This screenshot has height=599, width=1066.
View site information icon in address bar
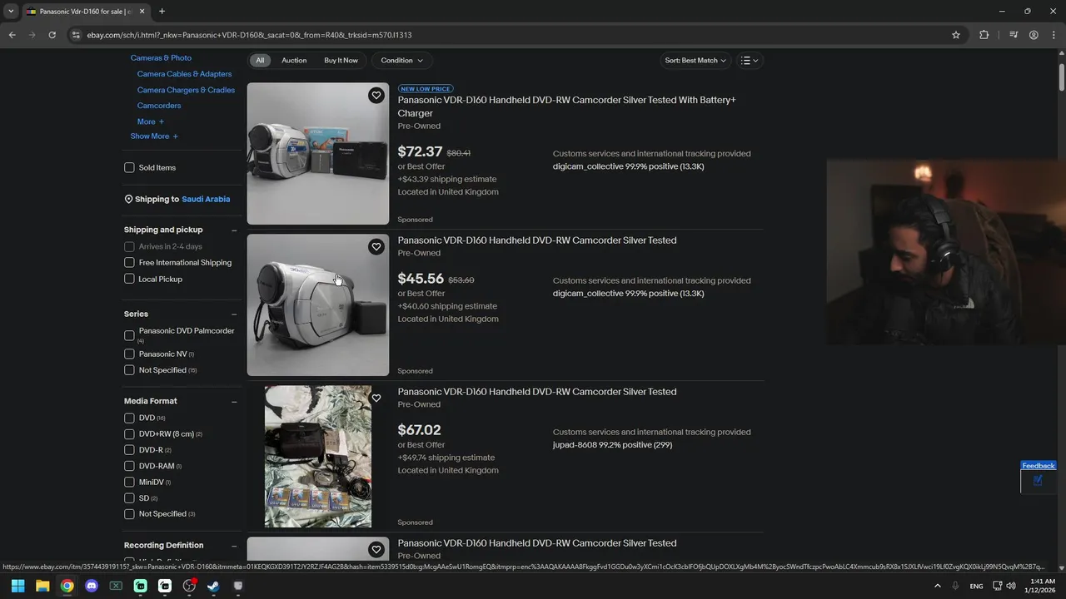tap(76, 35)
